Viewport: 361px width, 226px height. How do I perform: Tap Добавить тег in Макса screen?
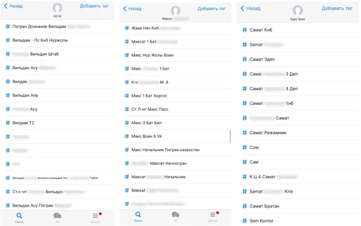click(211, 9)
